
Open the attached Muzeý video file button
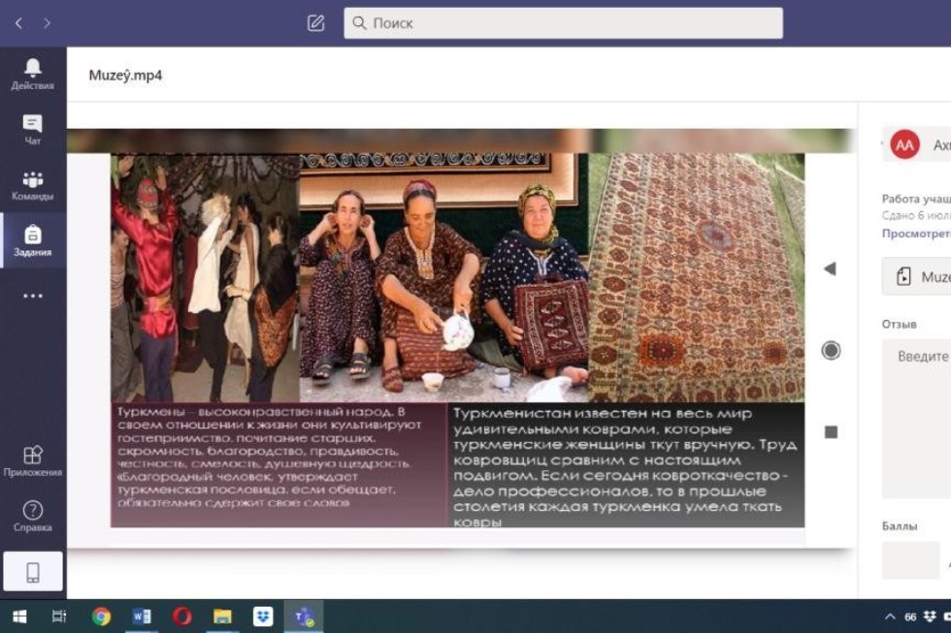coord(917,276)
